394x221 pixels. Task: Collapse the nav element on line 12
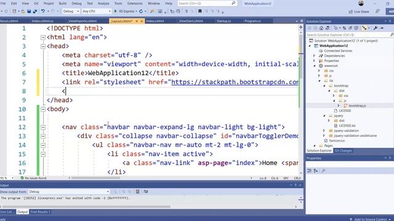coord(43,127)
